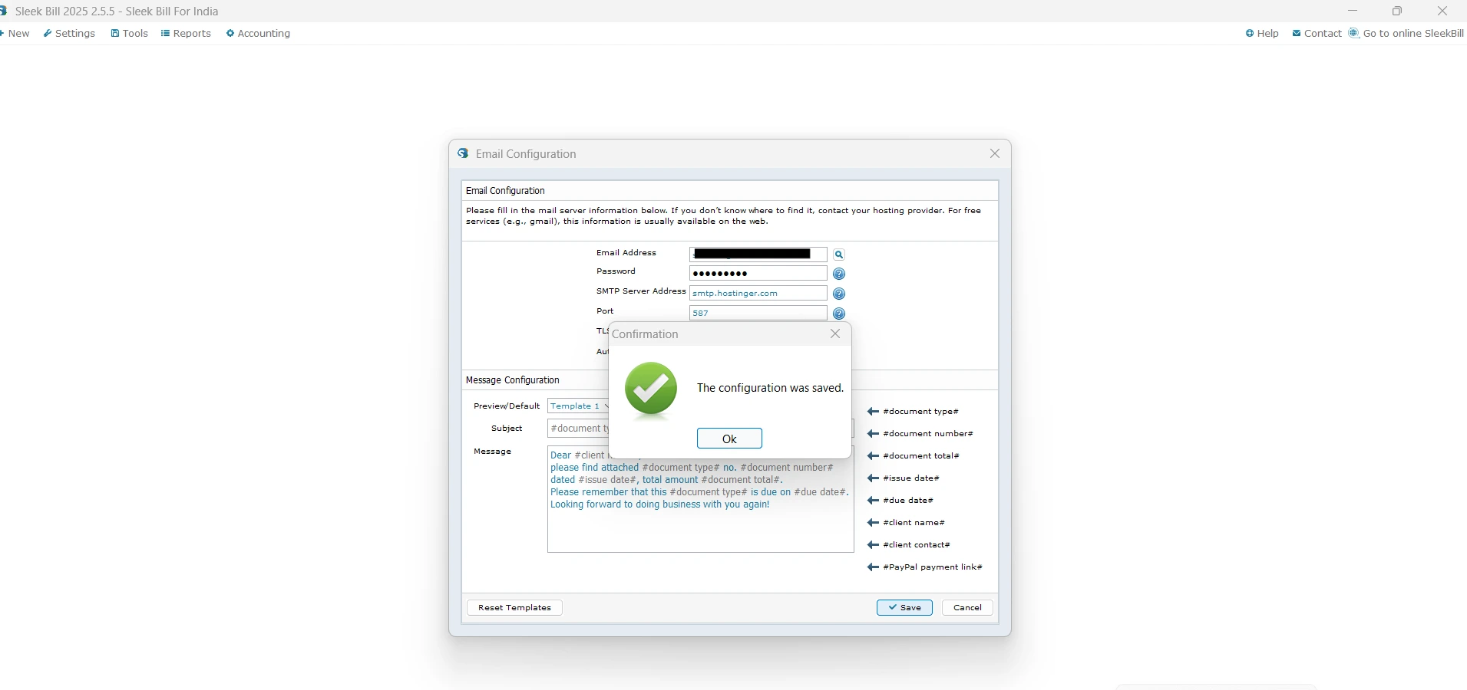1467x690 pixels.
Task: Click arrow for #issue date# placeholder
Action: pos(873,478)
